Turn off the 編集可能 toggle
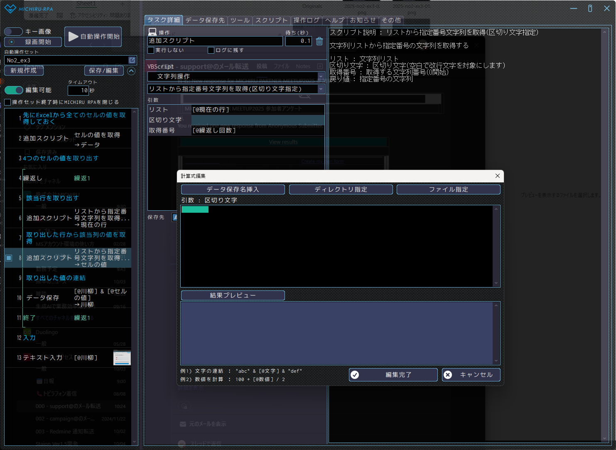616x450 pixels. click(x=14, y=90)
